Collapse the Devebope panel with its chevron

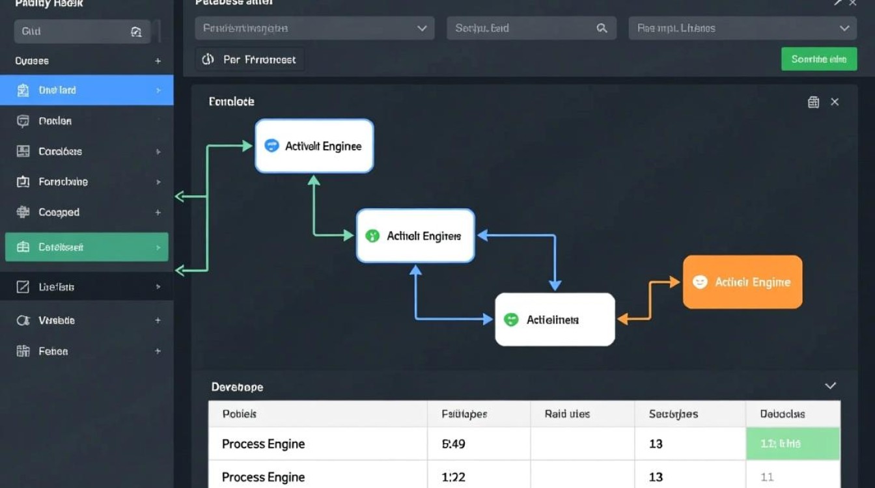tap(830, 386)
